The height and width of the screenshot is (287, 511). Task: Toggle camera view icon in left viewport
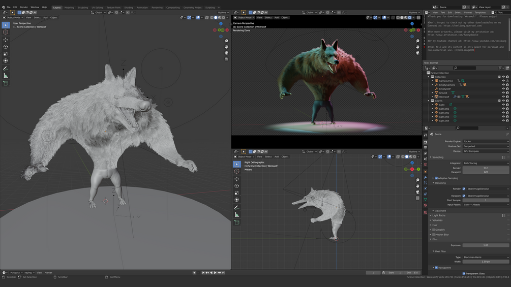[x=226, y=53]
